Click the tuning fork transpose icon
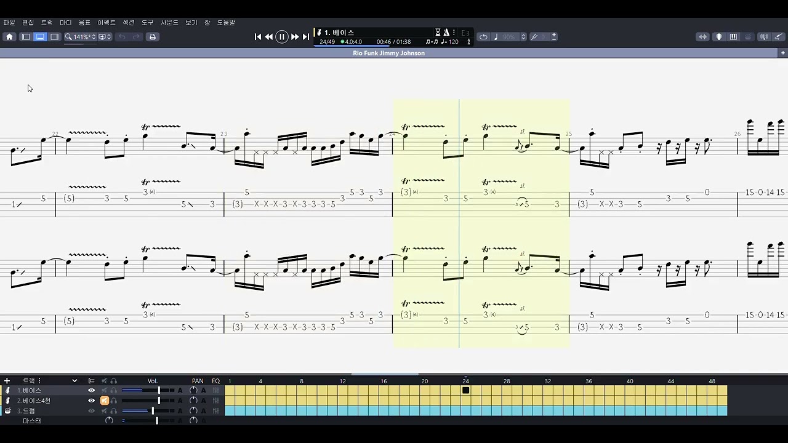This screenshot has width=788, height=443. 534,37
